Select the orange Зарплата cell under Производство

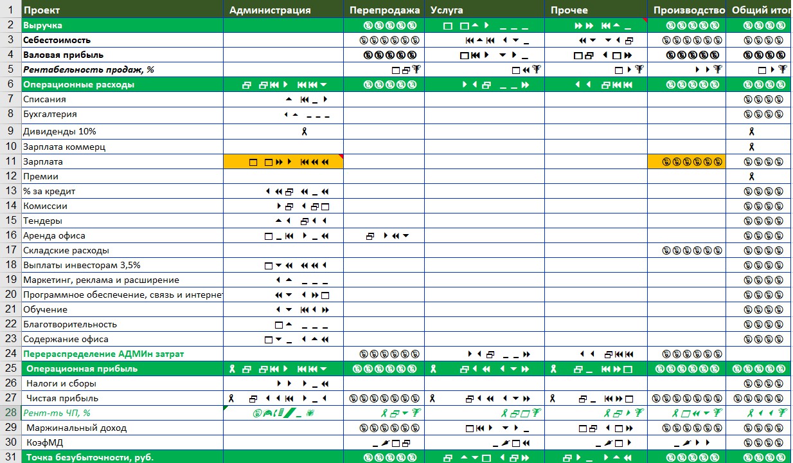point(686,161)
